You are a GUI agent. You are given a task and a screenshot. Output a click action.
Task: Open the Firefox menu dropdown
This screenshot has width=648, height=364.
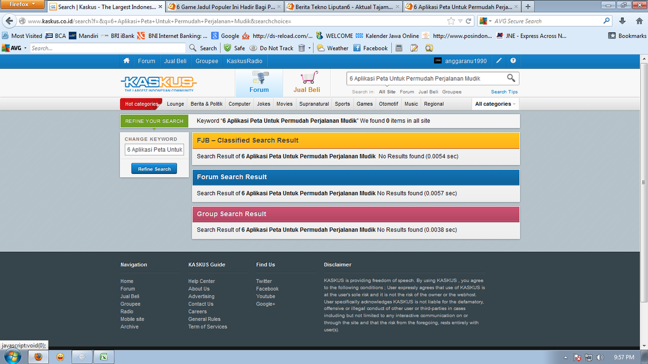point(23,4)
